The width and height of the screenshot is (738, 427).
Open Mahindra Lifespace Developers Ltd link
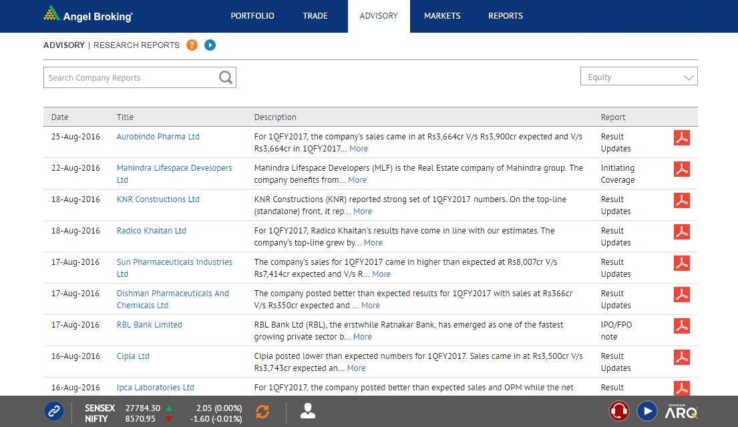pyautogui.click(x=174, y=168)
